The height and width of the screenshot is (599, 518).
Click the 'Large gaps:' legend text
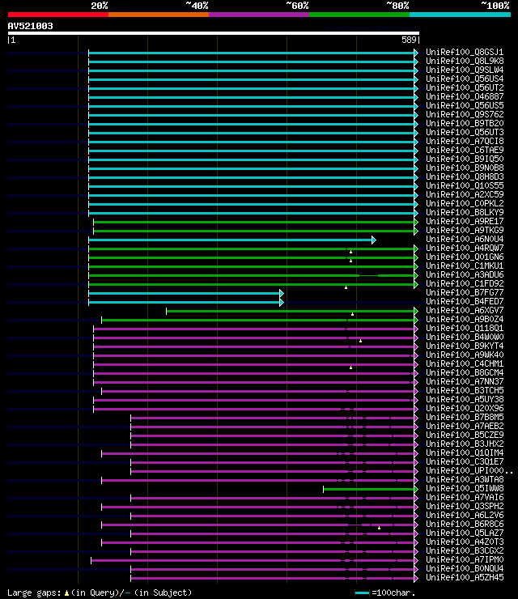(x=34, y=593)
